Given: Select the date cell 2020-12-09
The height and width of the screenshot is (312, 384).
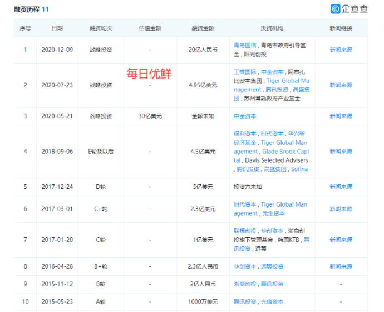Looking at the screenshot, I should coord(57,50).
